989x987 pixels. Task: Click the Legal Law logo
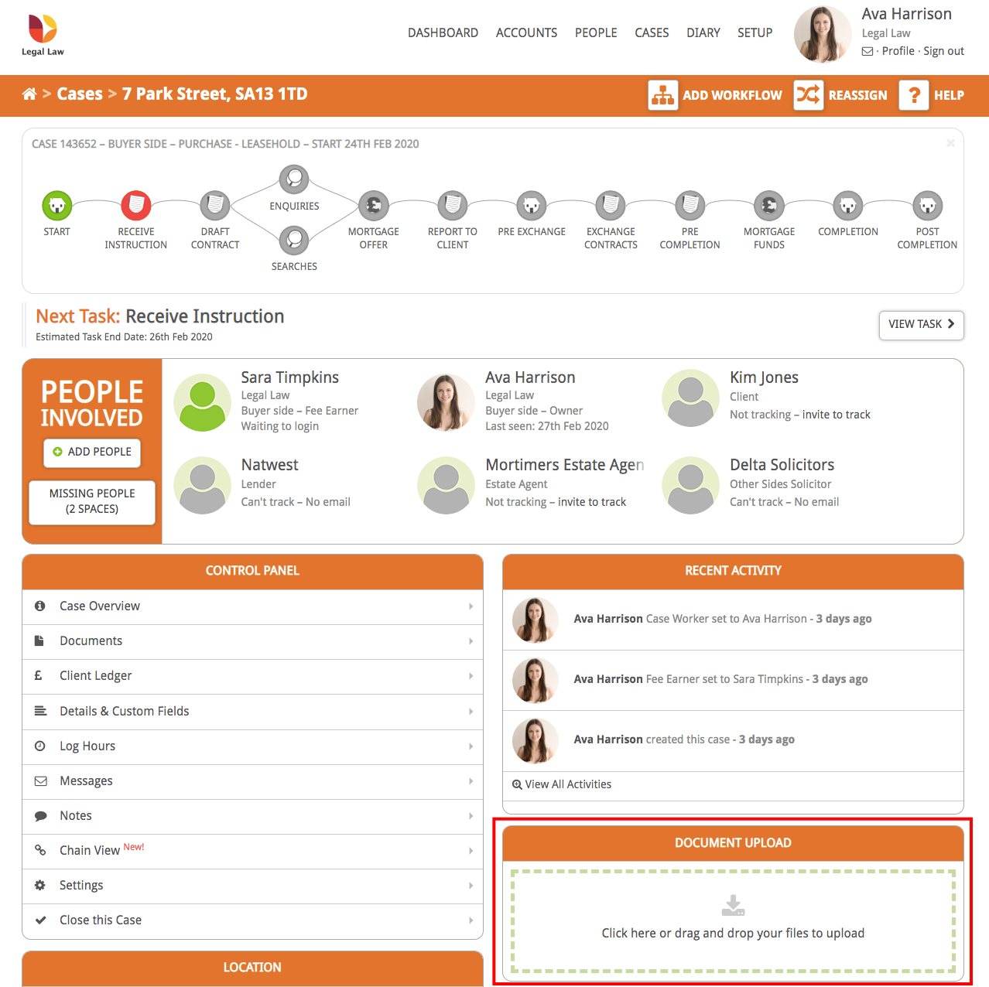[x=43, y=31]
